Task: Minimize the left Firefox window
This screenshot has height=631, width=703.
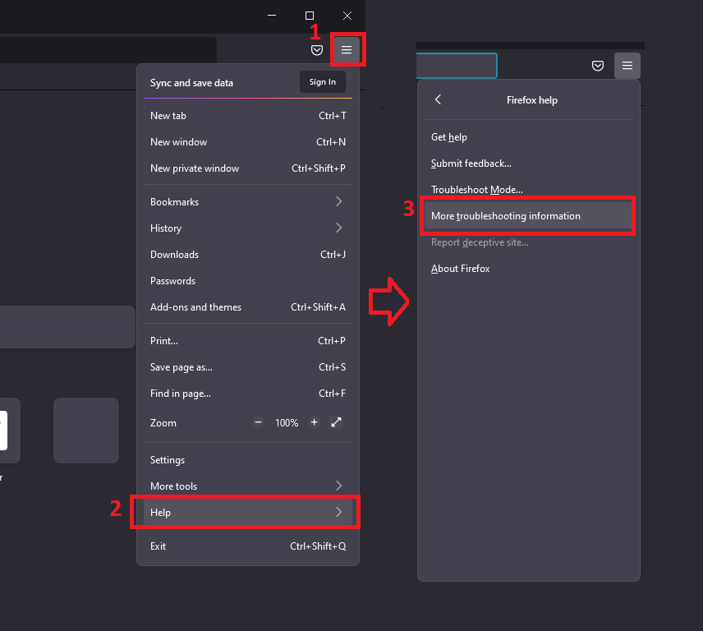Action: pyautogui.click(x=272, y=16)
